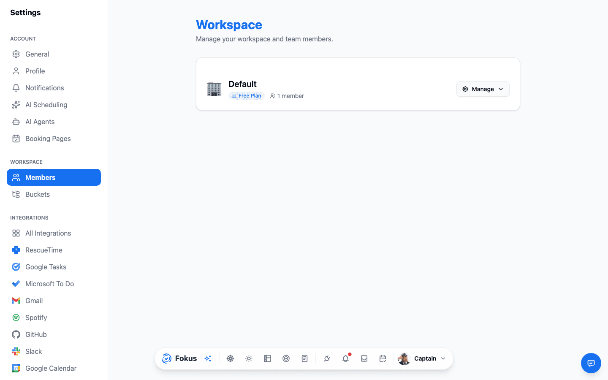The width and height of the screenshot is (608, 380).
Task: Open Profile settings
Action: pos(54,71)
